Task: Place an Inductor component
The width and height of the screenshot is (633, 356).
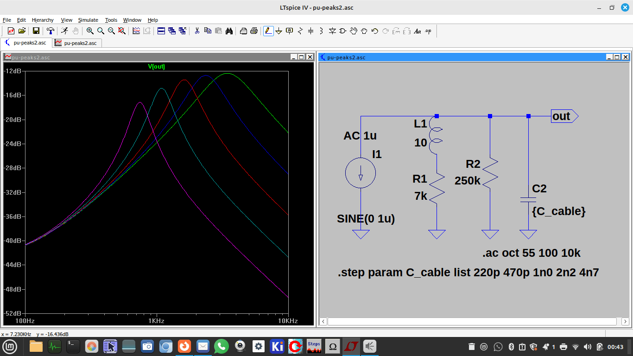Action: point(322,31)
